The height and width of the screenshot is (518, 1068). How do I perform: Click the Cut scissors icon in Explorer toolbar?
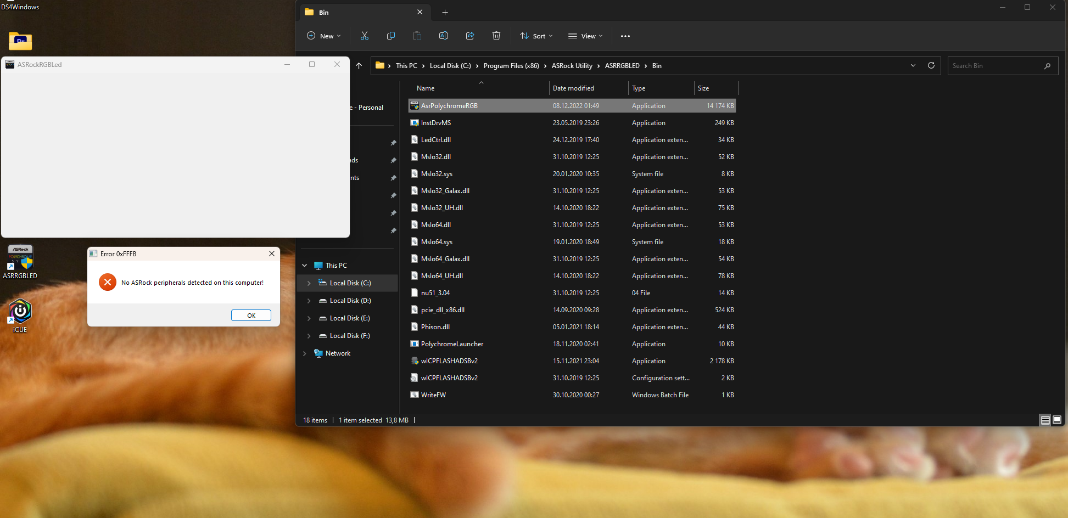pyautogui.click(x=365, y=36)
